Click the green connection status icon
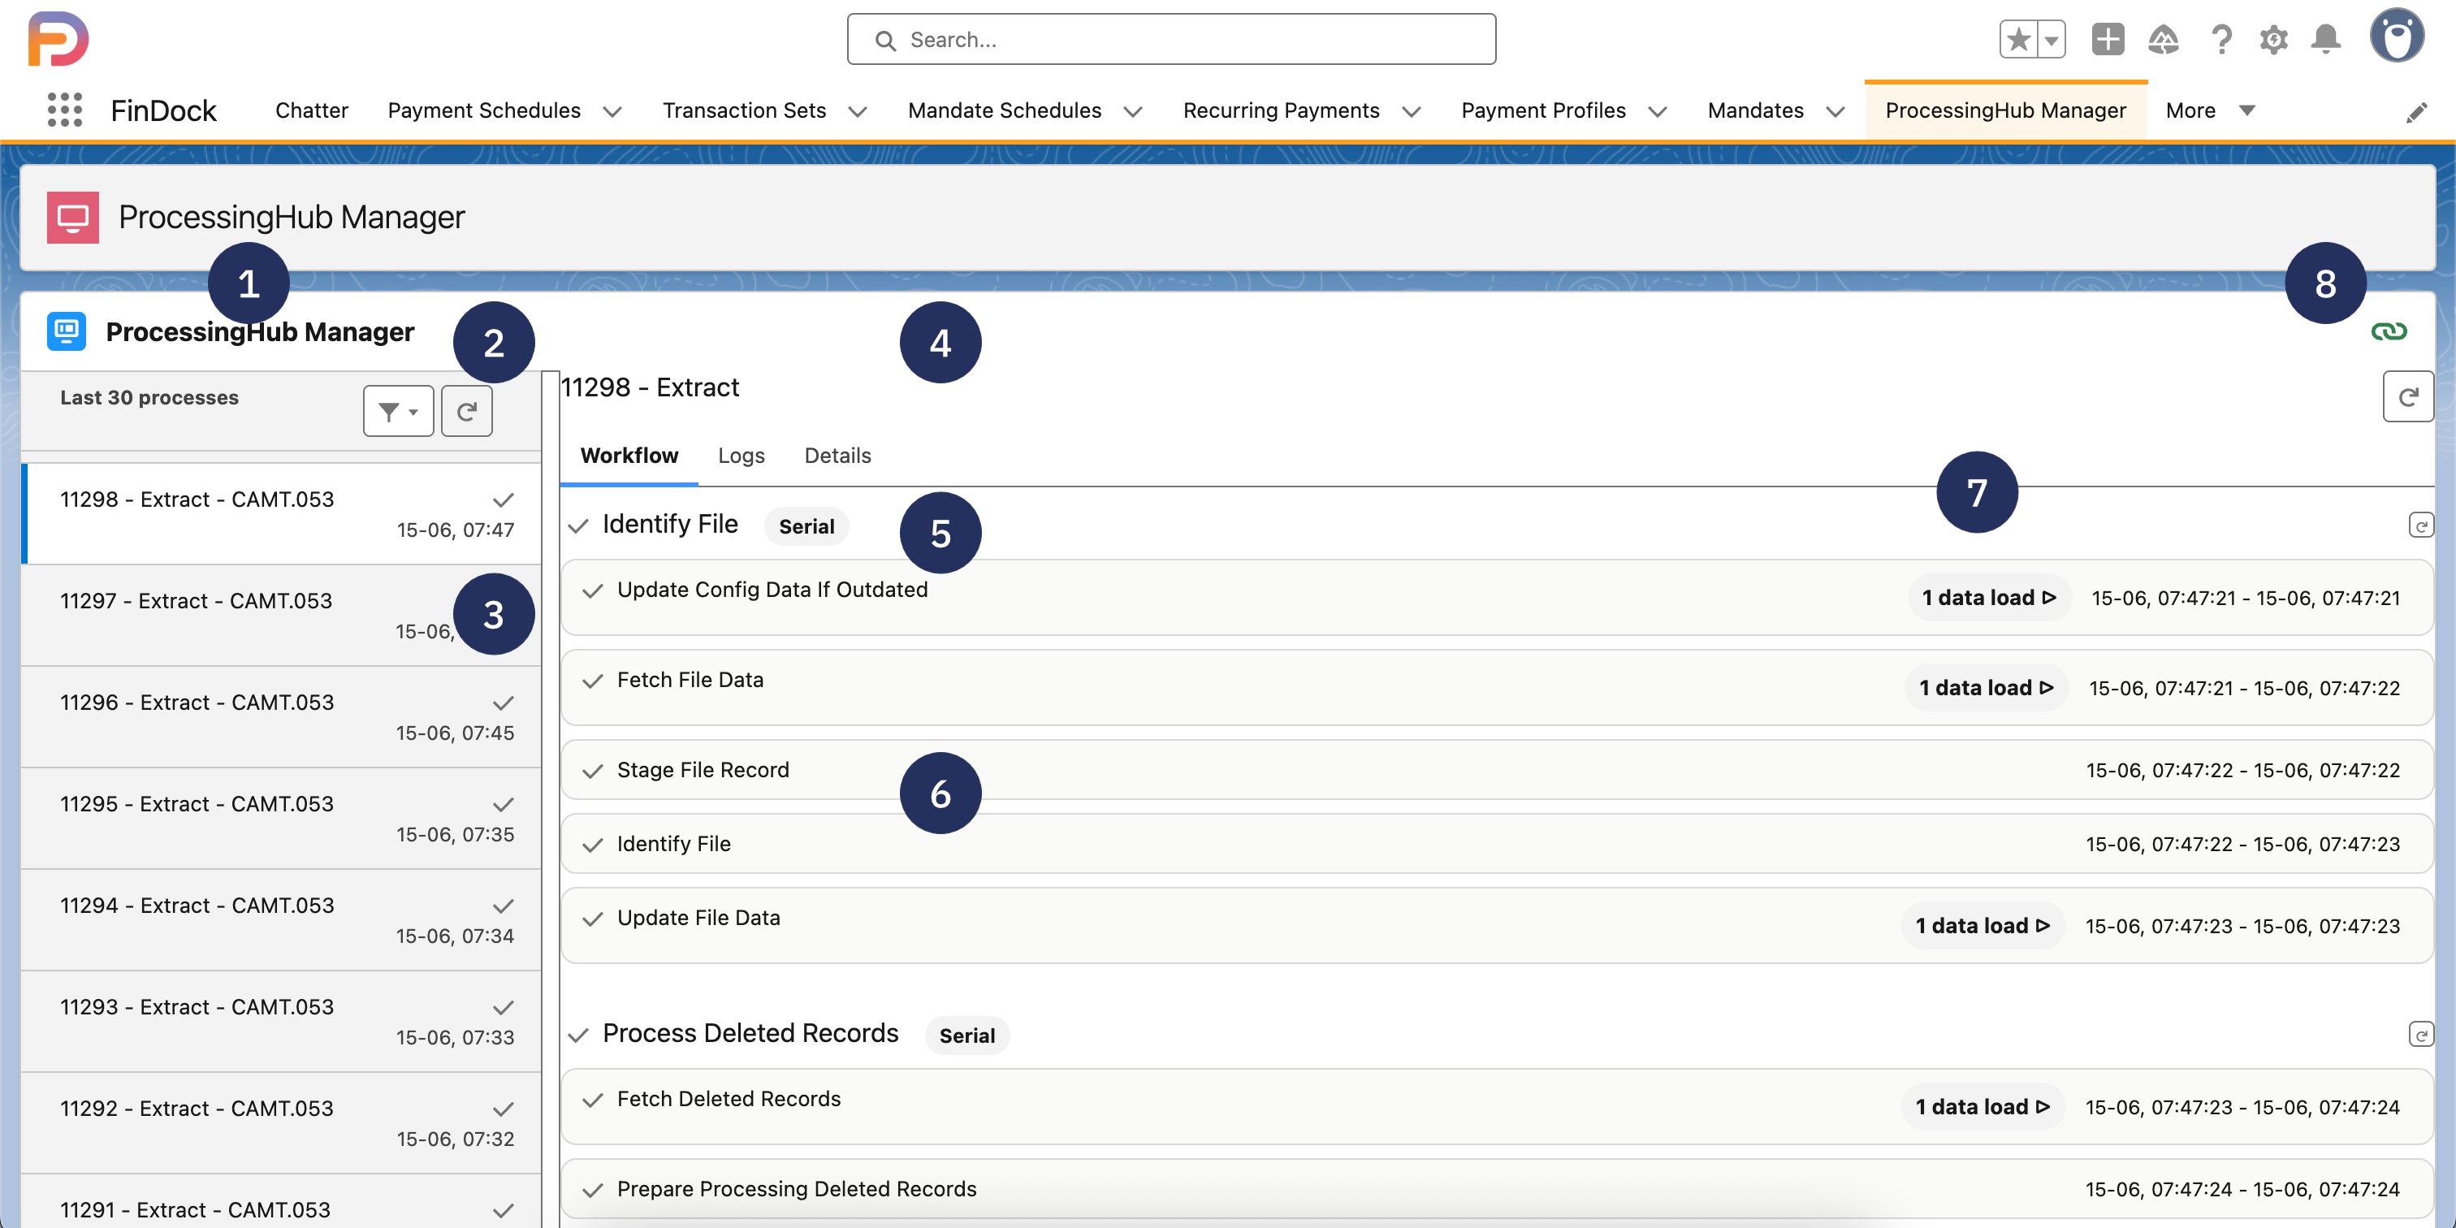The height and width of the screenshot is (1228, 2456). click(x=2391, y=331)
